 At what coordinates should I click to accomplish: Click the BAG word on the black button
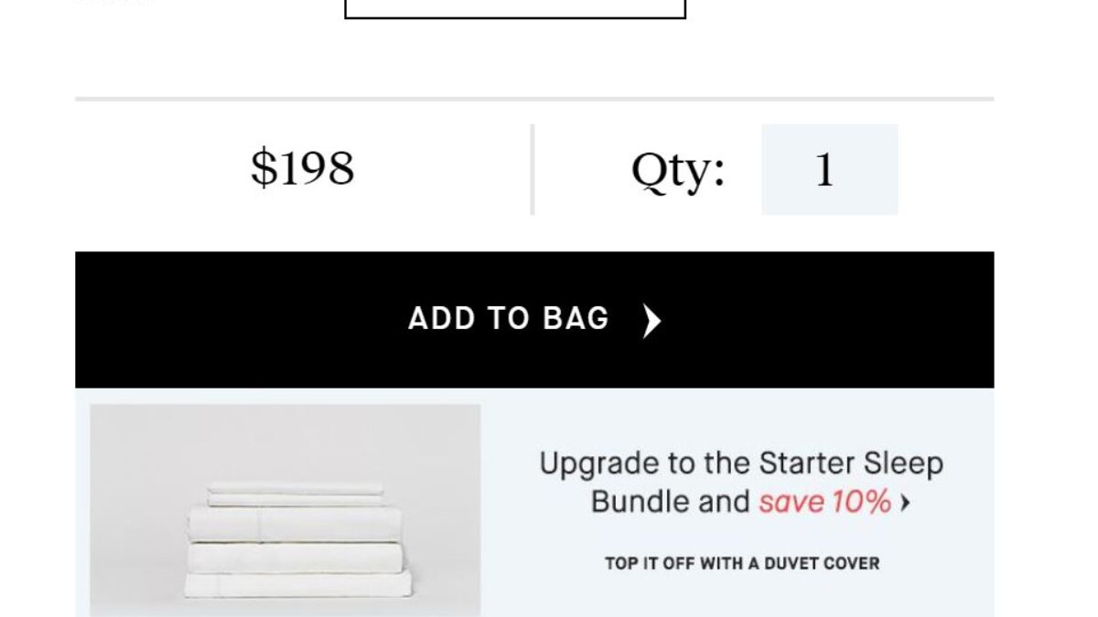click(x=576, y=319)
